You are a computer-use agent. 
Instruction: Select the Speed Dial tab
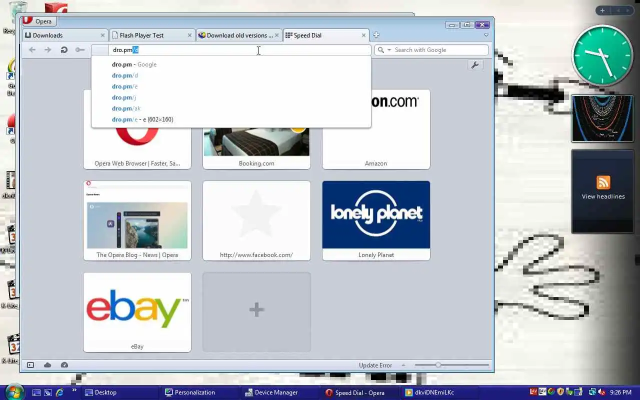[325, 35]
